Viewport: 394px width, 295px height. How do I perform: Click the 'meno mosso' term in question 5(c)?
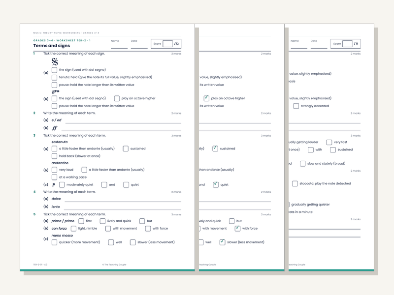pyautogui.click(x=62, y=236)
